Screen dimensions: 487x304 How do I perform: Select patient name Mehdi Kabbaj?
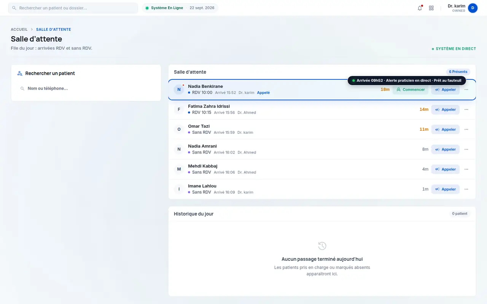pyautogui.click(x=203, y=166)
